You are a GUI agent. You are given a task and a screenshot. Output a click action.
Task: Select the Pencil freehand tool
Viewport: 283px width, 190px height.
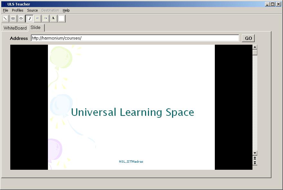tap(30, 19)
